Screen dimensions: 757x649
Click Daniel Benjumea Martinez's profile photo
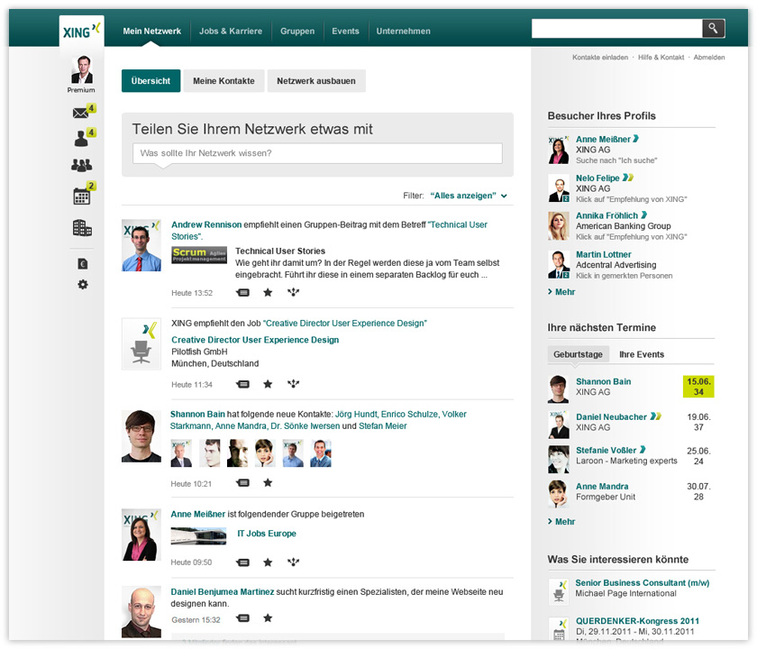(141, 612)
